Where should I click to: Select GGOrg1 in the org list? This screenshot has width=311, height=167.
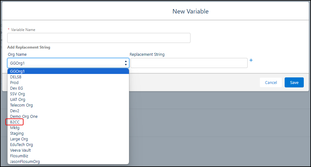click(68, 71)
